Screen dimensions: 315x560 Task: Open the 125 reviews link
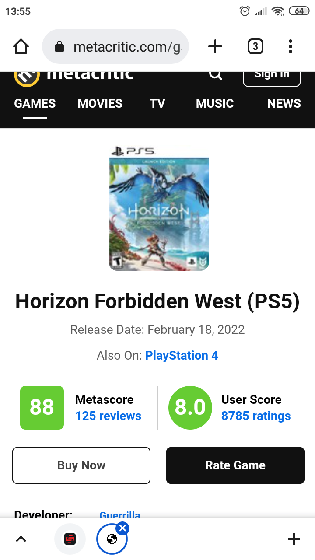click(108, 416)
